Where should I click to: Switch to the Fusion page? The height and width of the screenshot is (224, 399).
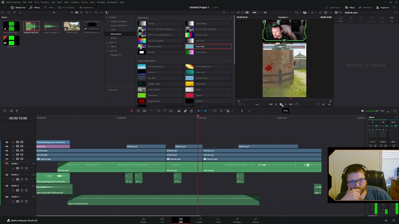(199, 220)
